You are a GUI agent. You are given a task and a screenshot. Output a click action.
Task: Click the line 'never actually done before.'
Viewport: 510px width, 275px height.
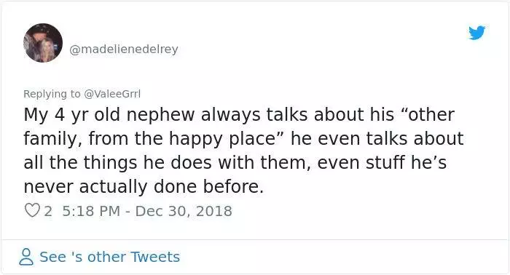coord(144,186)
